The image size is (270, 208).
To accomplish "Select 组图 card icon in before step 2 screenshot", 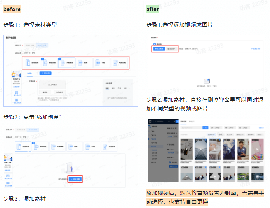I will click(71, 146).
